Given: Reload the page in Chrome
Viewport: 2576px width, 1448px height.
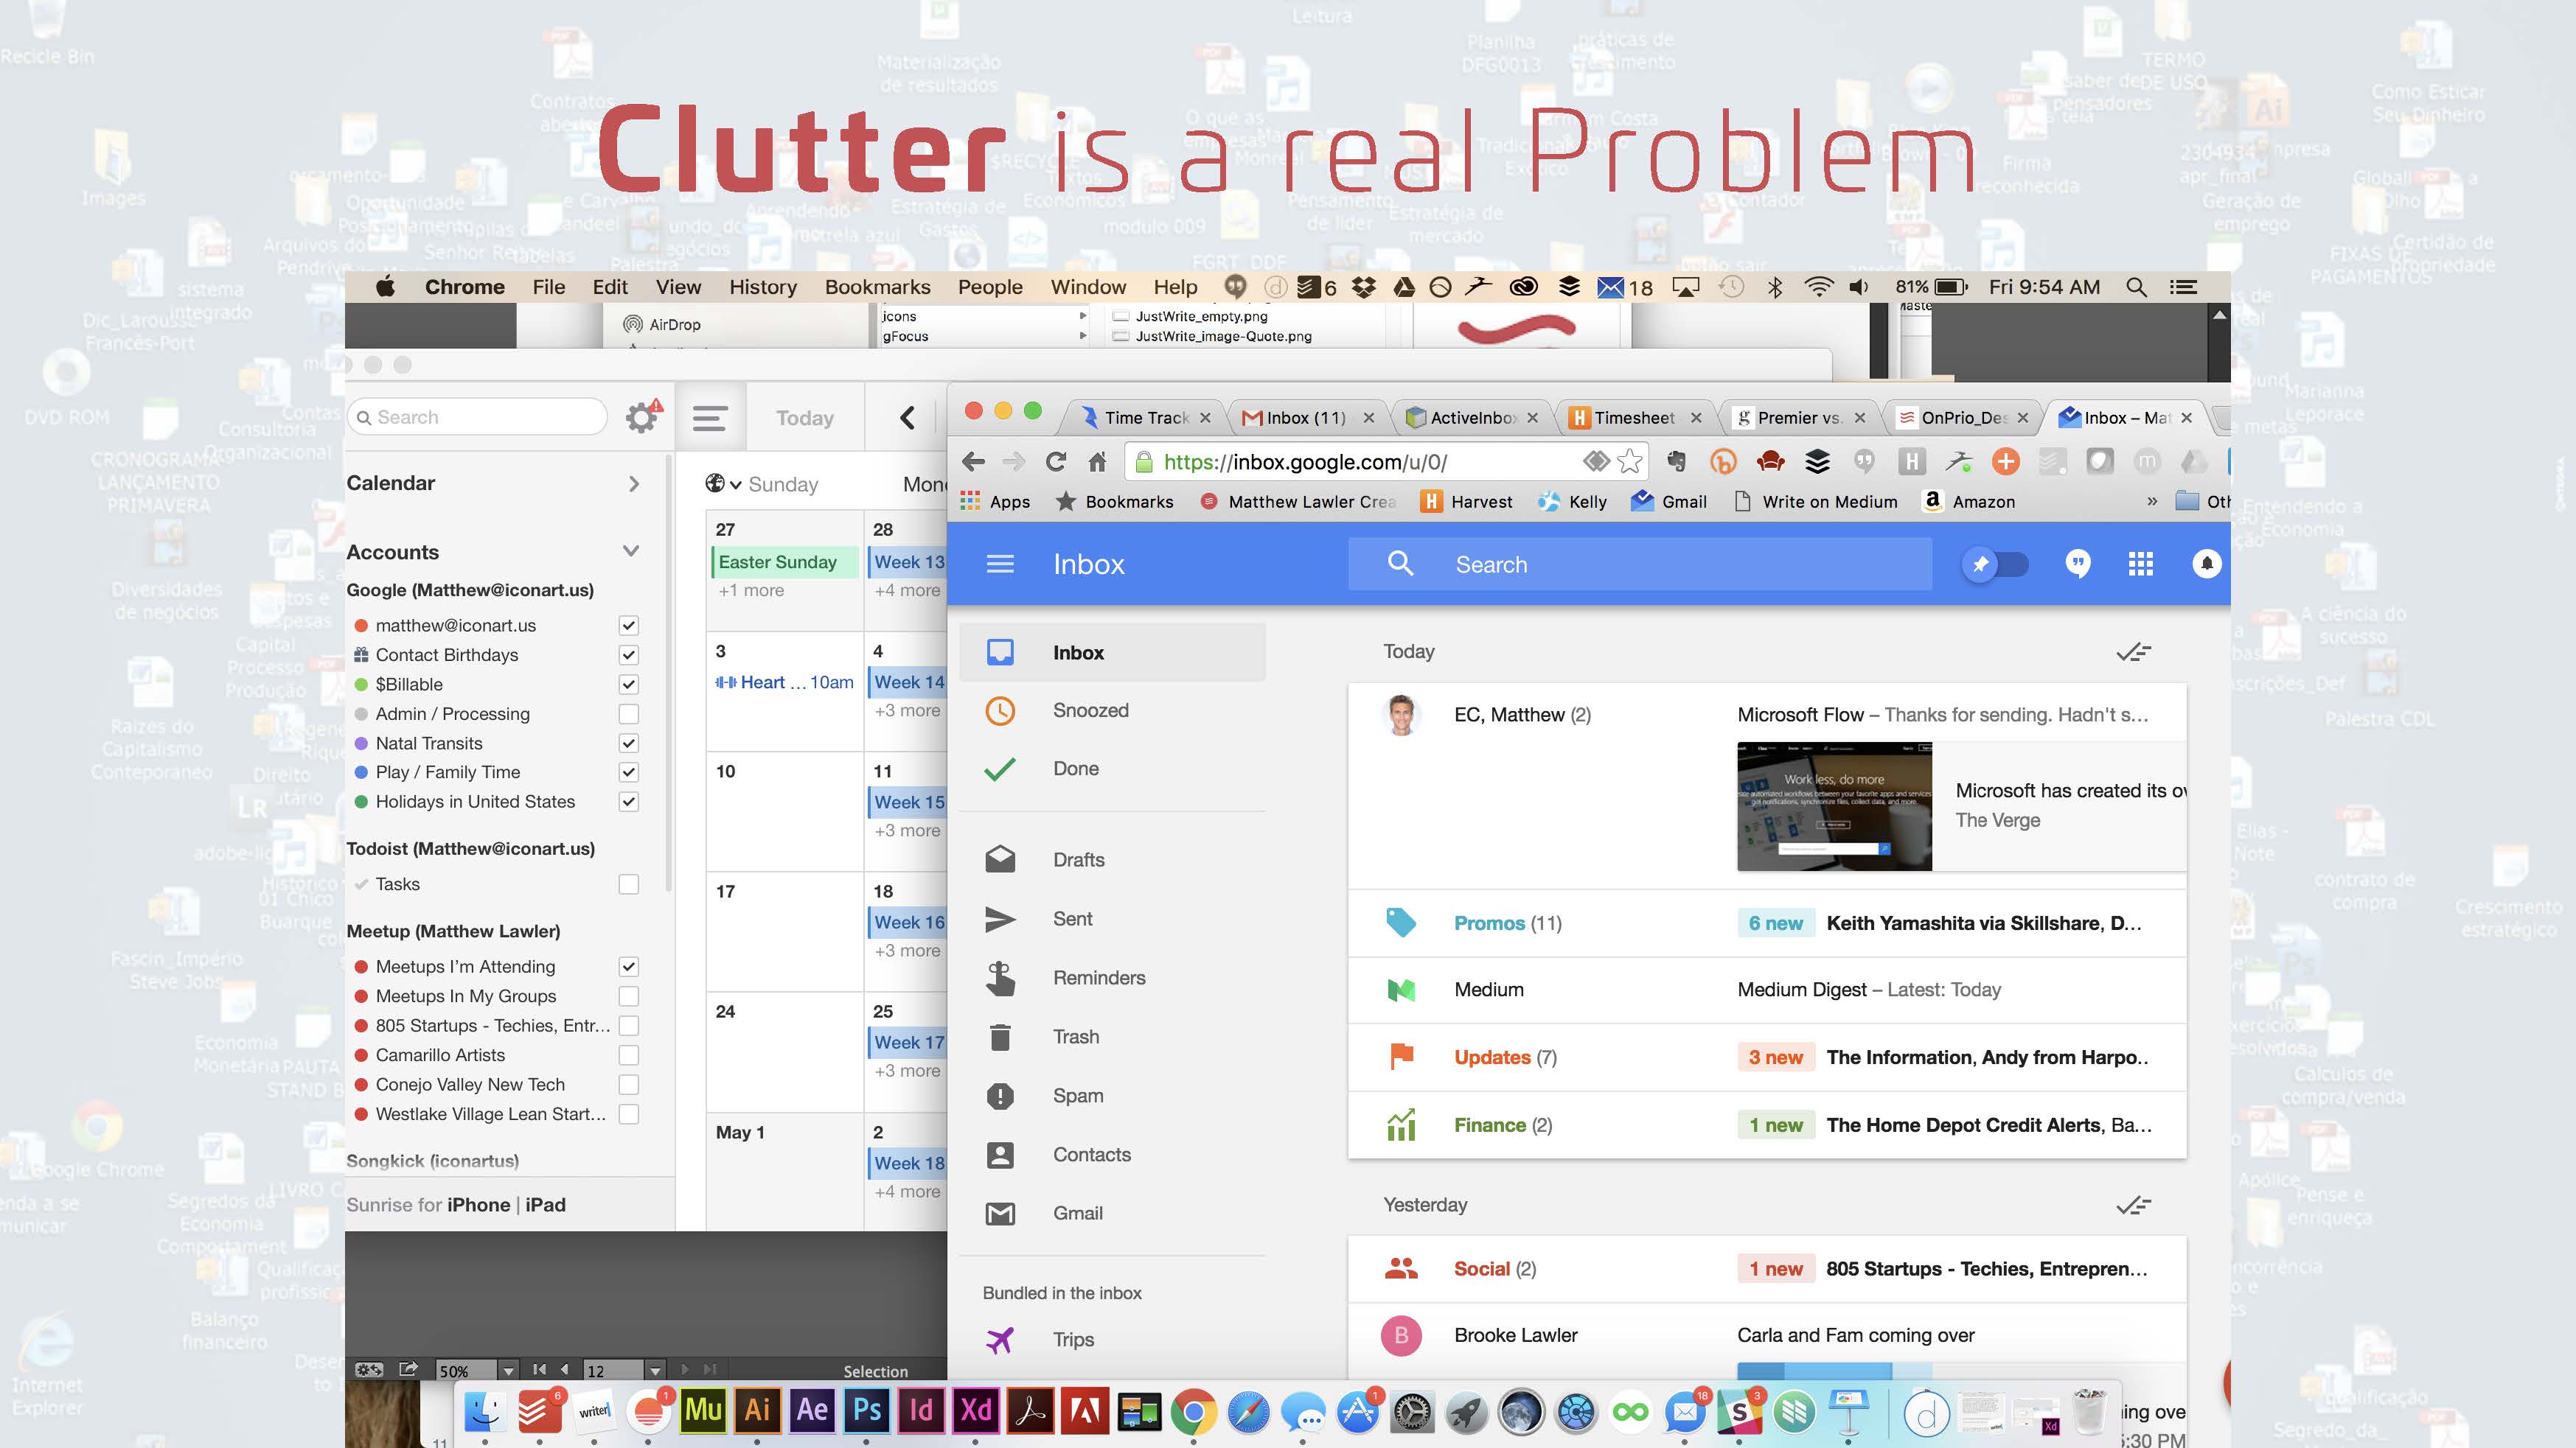Looking at the screenshot, I should coord(1055,462).
